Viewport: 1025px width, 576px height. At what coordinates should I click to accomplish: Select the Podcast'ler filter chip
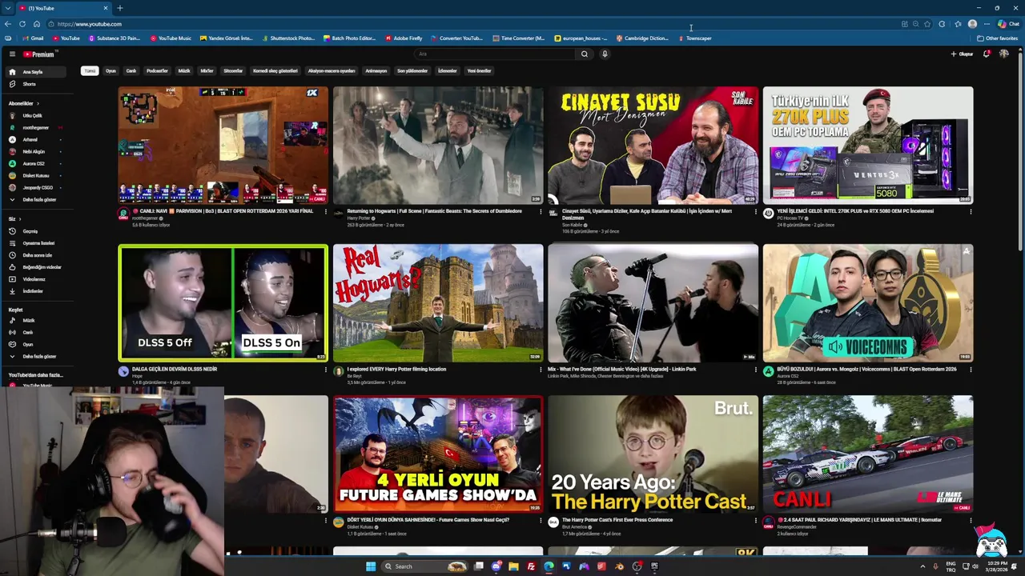point(157,71)
